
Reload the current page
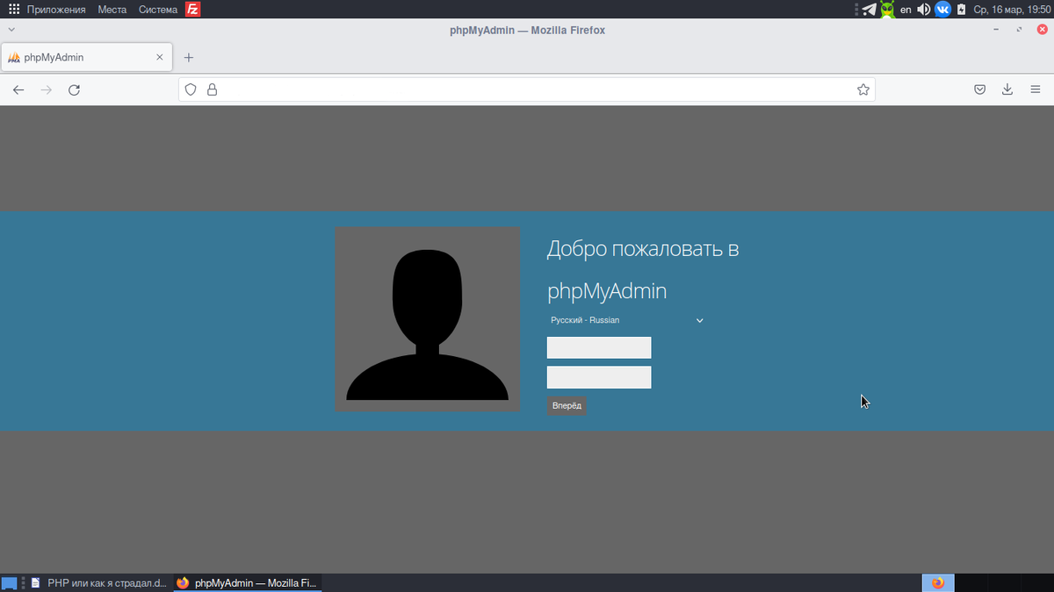click(75, 89)
